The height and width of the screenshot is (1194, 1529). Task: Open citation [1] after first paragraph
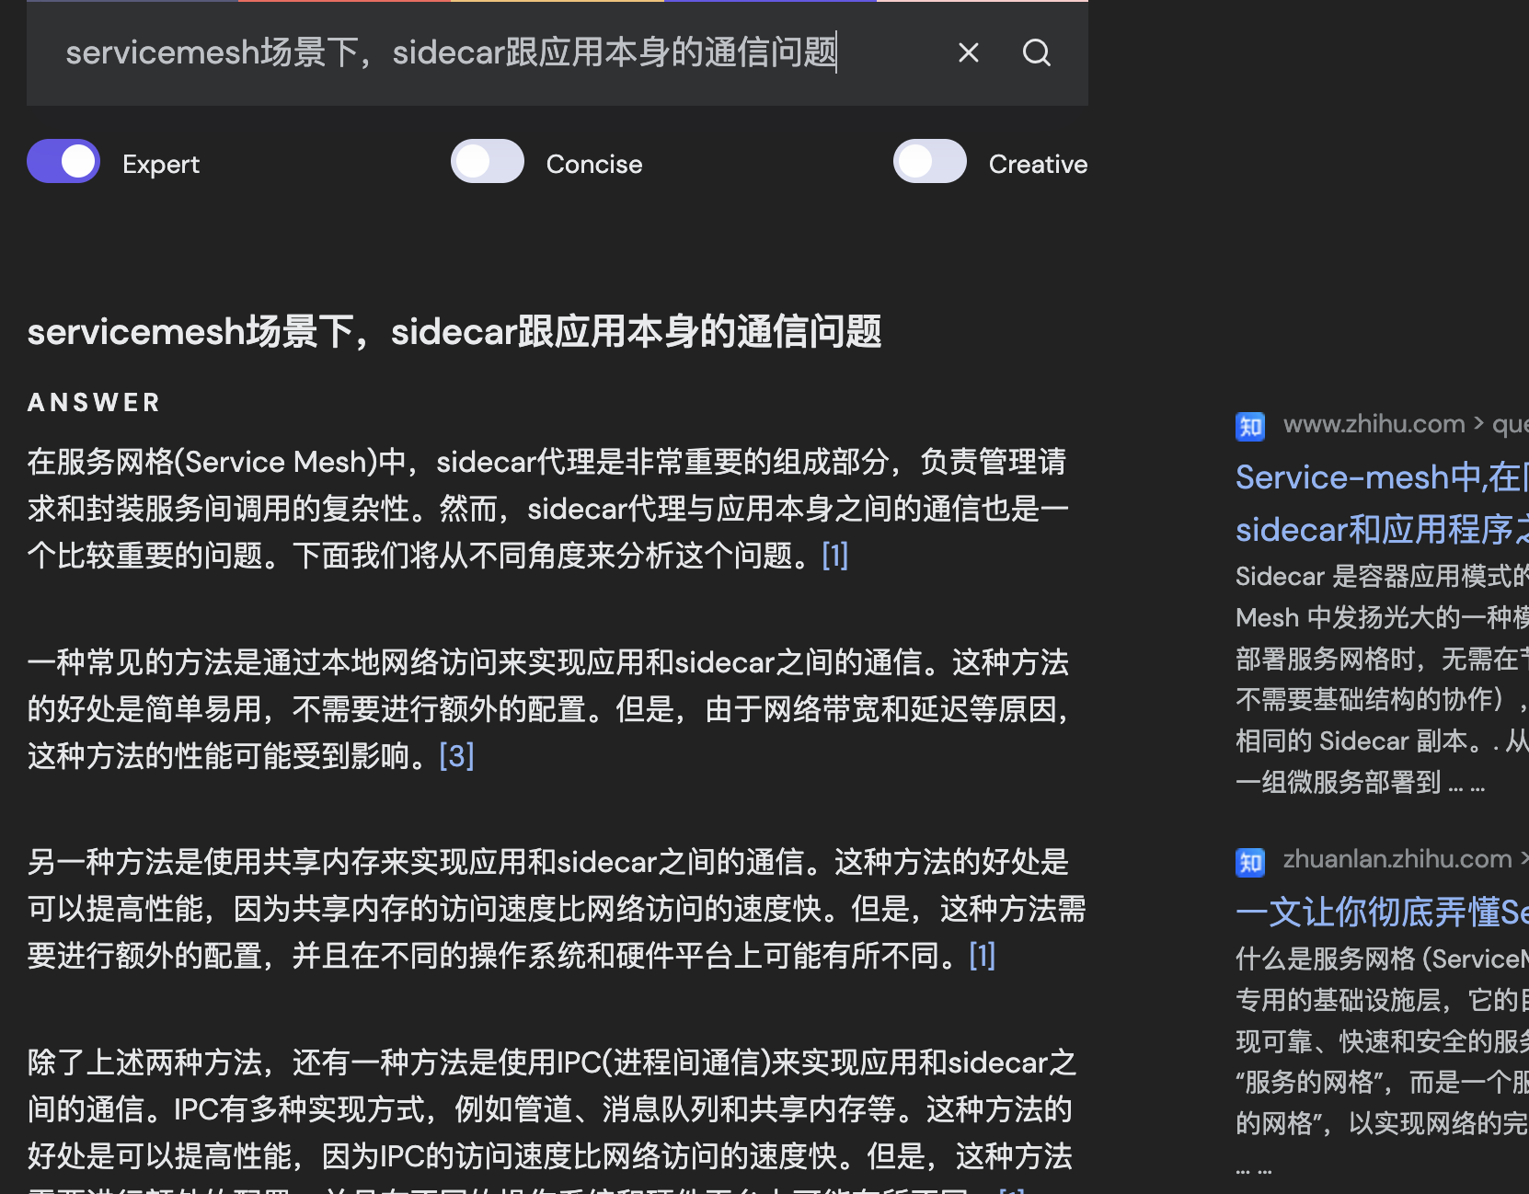click(834, 556)
